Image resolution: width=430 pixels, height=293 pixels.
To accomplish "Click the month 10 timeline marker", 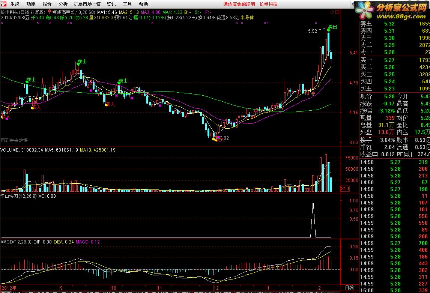I will tap(114, 288).
